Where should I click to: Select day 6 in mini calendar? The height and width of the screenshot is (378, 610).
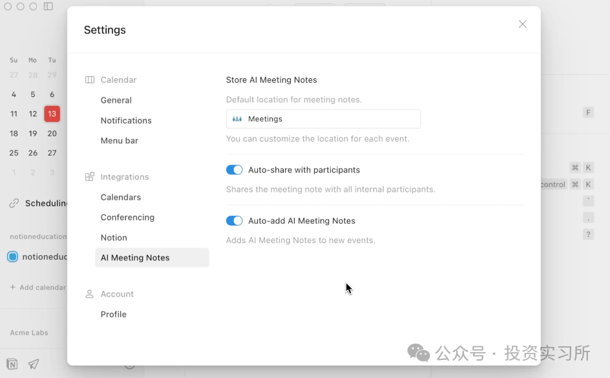pyautogui.click(x=52, y=94)
